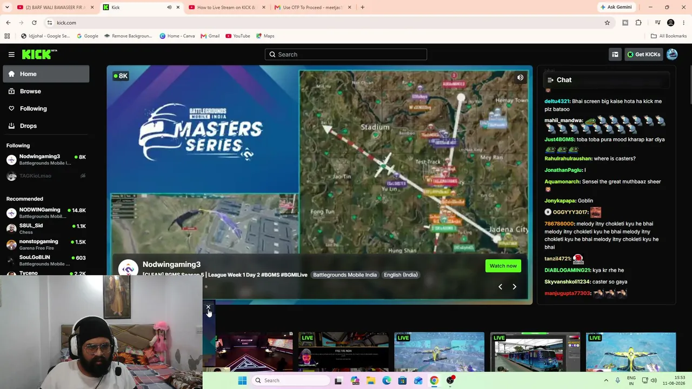This screenshot has width=692, height=389.
Task: Open recommended channel NODWINGaming
Action: 46,213
